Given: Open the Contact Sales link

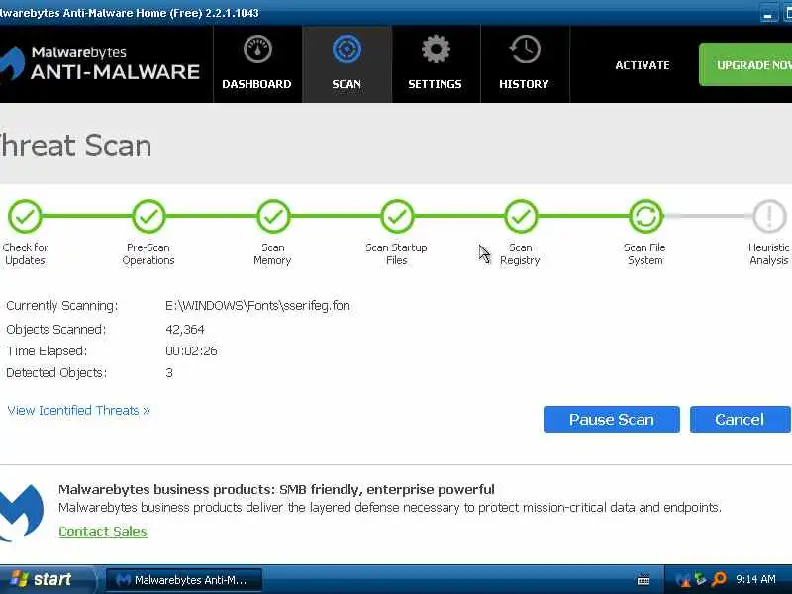Looking at the screenshot, I should pos(103,531).
